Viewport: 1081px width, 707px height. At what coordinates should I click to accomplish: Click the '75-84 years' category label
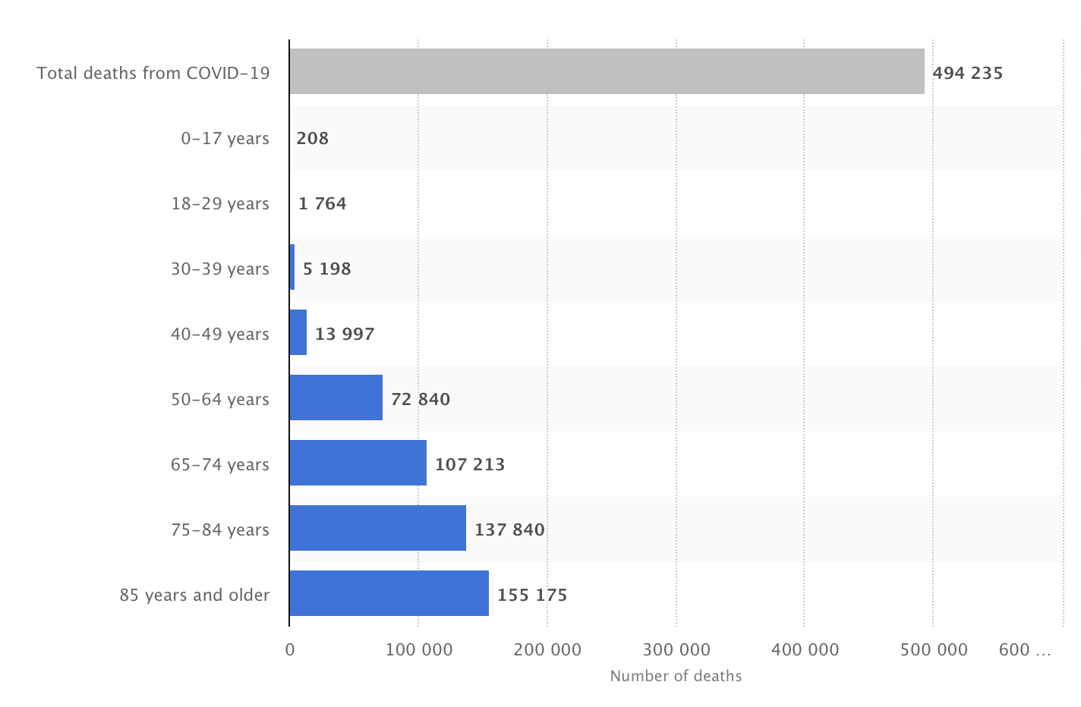point(220,530)
